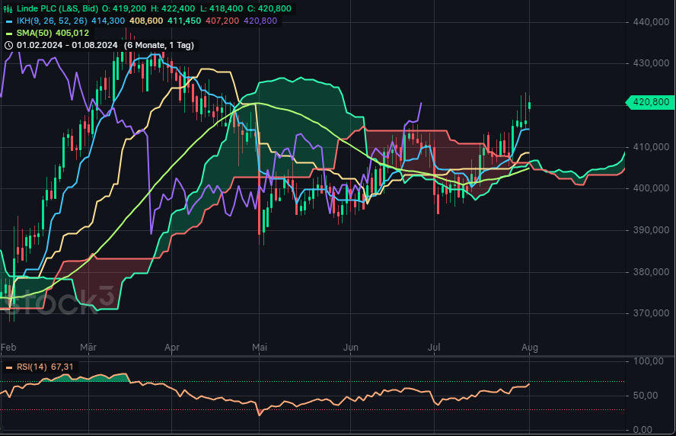676x436 pixels.
Task: Click the 390,000 price axis label
Action: (651, 230)
